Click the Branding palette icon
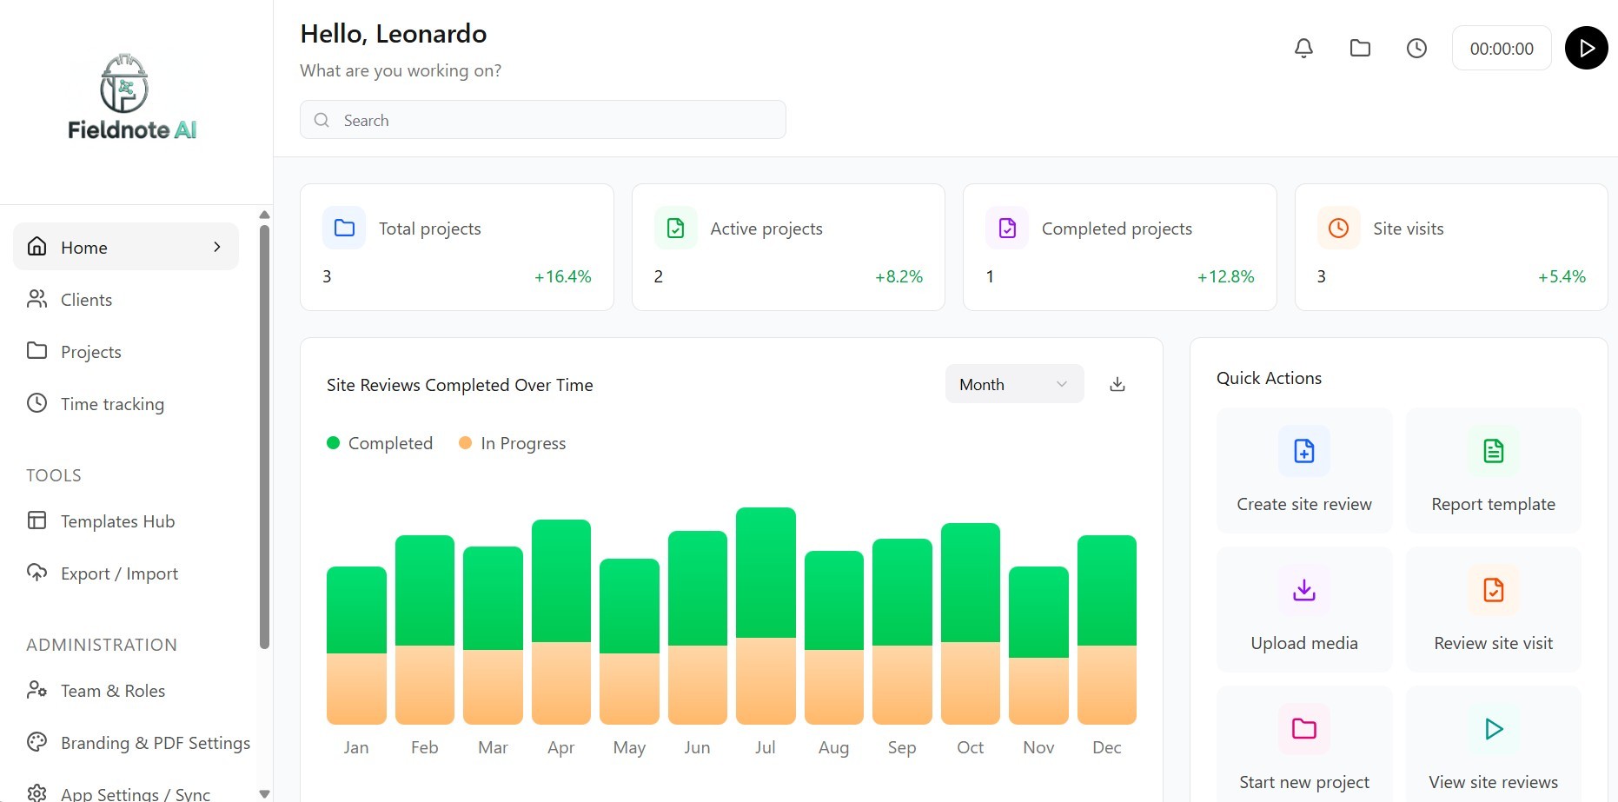Screen dimensions: 1618x802 pyautogui.click(x=36, y=741)
